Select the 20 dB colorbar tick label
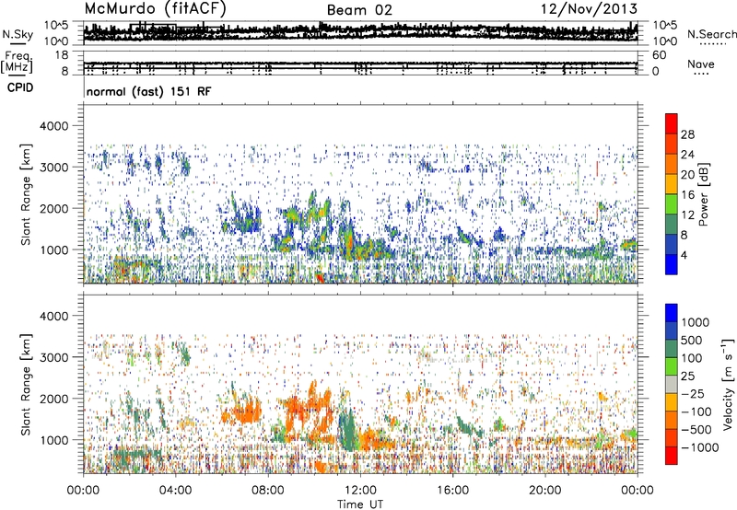Screen dimensions: 737x510 (687, 175)
